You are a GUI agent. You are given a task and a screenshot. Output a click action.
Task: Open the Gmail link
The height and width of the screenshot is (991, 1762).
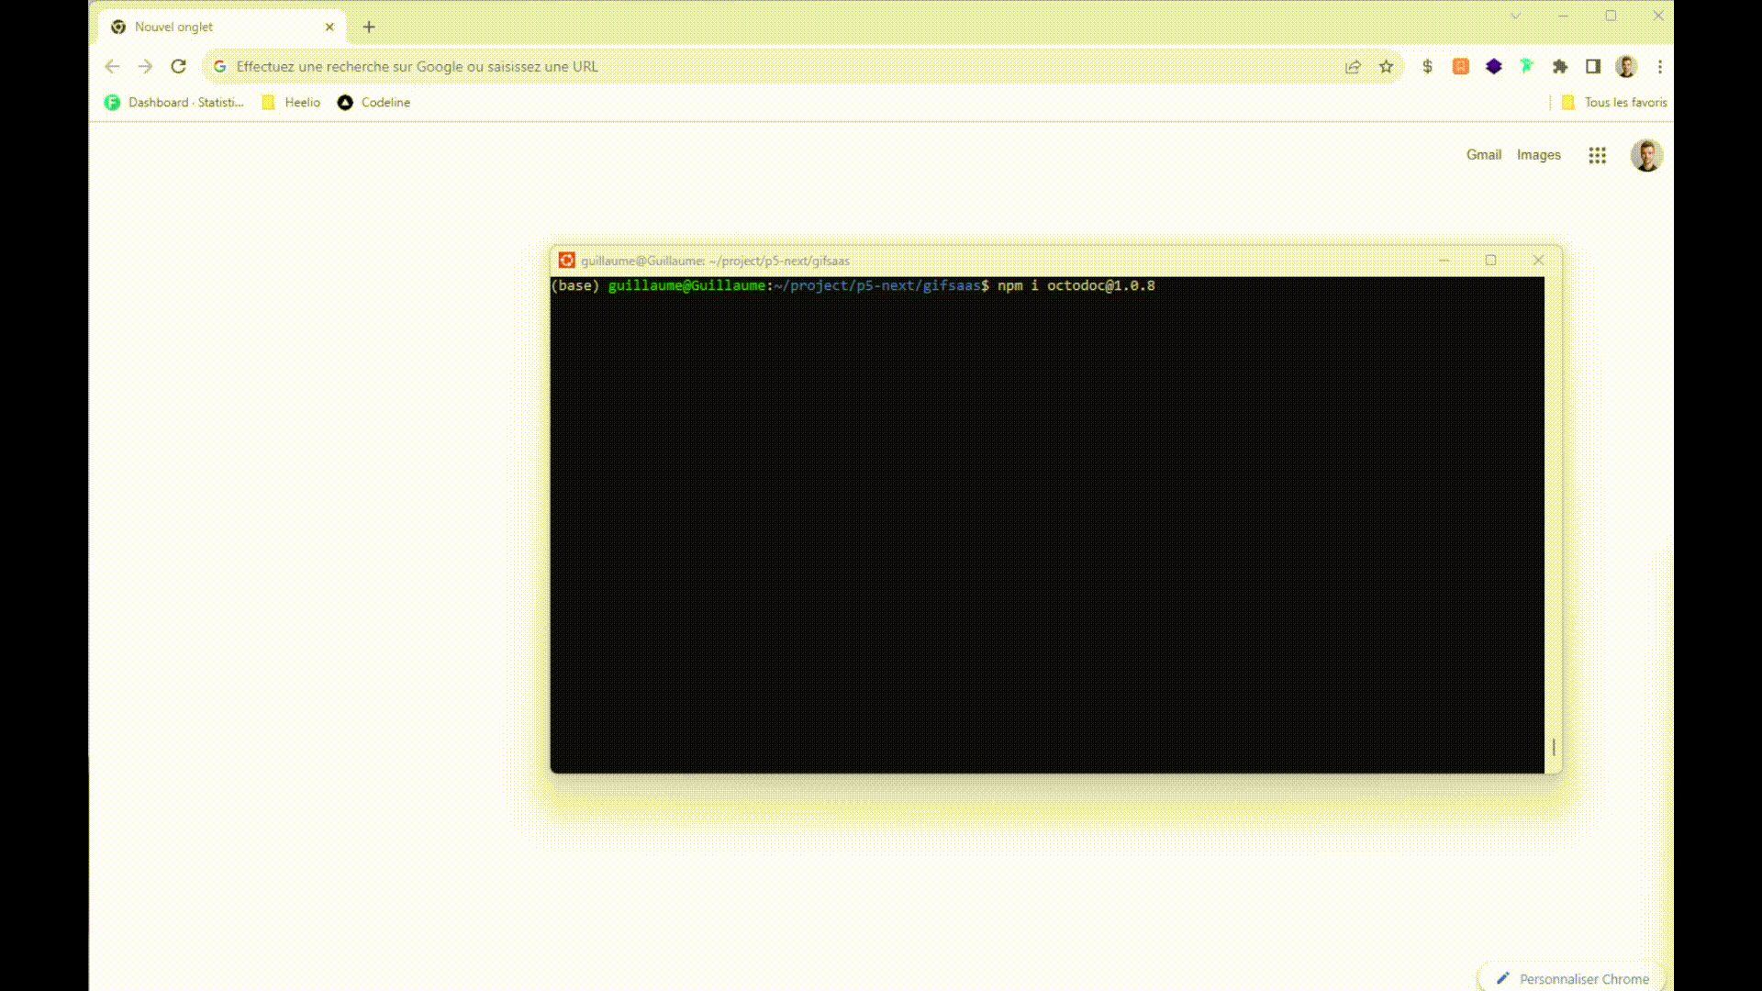pyautogui.click(x=1483, y=154)
